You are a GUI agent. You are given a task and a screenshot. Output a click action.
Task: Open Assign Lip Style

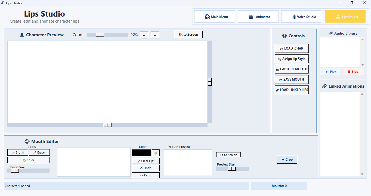pyautogui.click(x=292, y=59)
